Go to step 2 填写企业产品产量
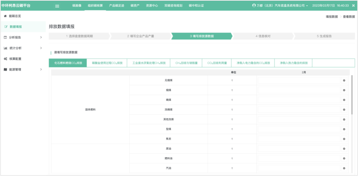This screenshot has height=176, width=358. (x=141, y=36)
